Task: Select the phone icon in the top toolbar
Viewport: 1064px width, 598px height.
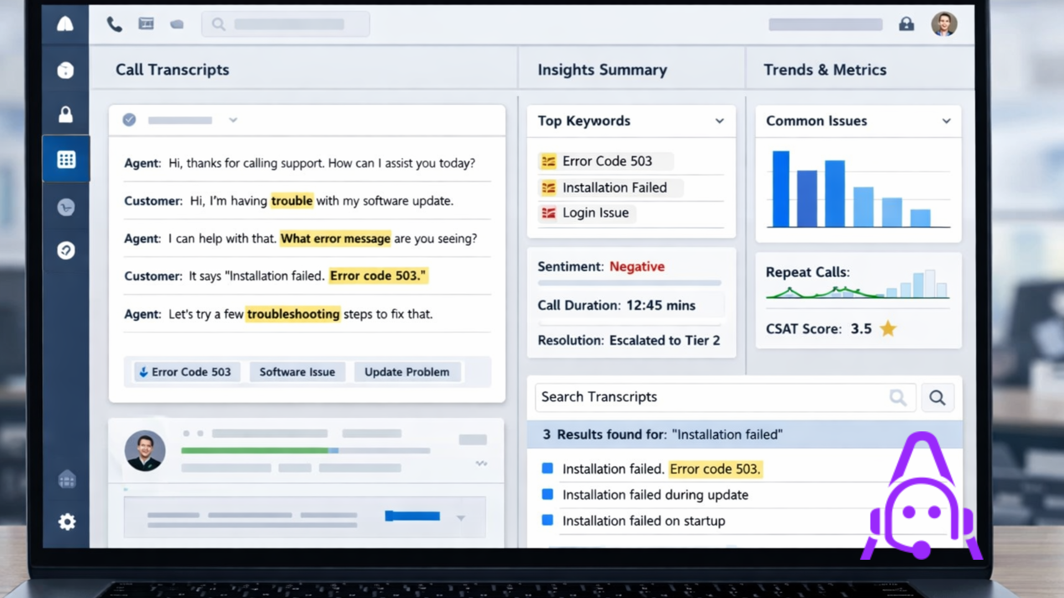Action: [x=115, y=23]
